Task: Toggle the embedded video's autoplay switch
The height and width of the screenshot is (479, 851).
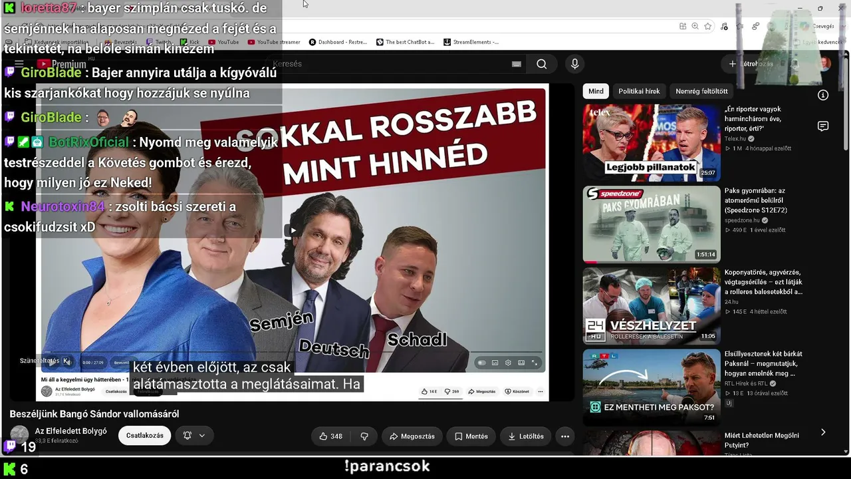Action: 482,363
